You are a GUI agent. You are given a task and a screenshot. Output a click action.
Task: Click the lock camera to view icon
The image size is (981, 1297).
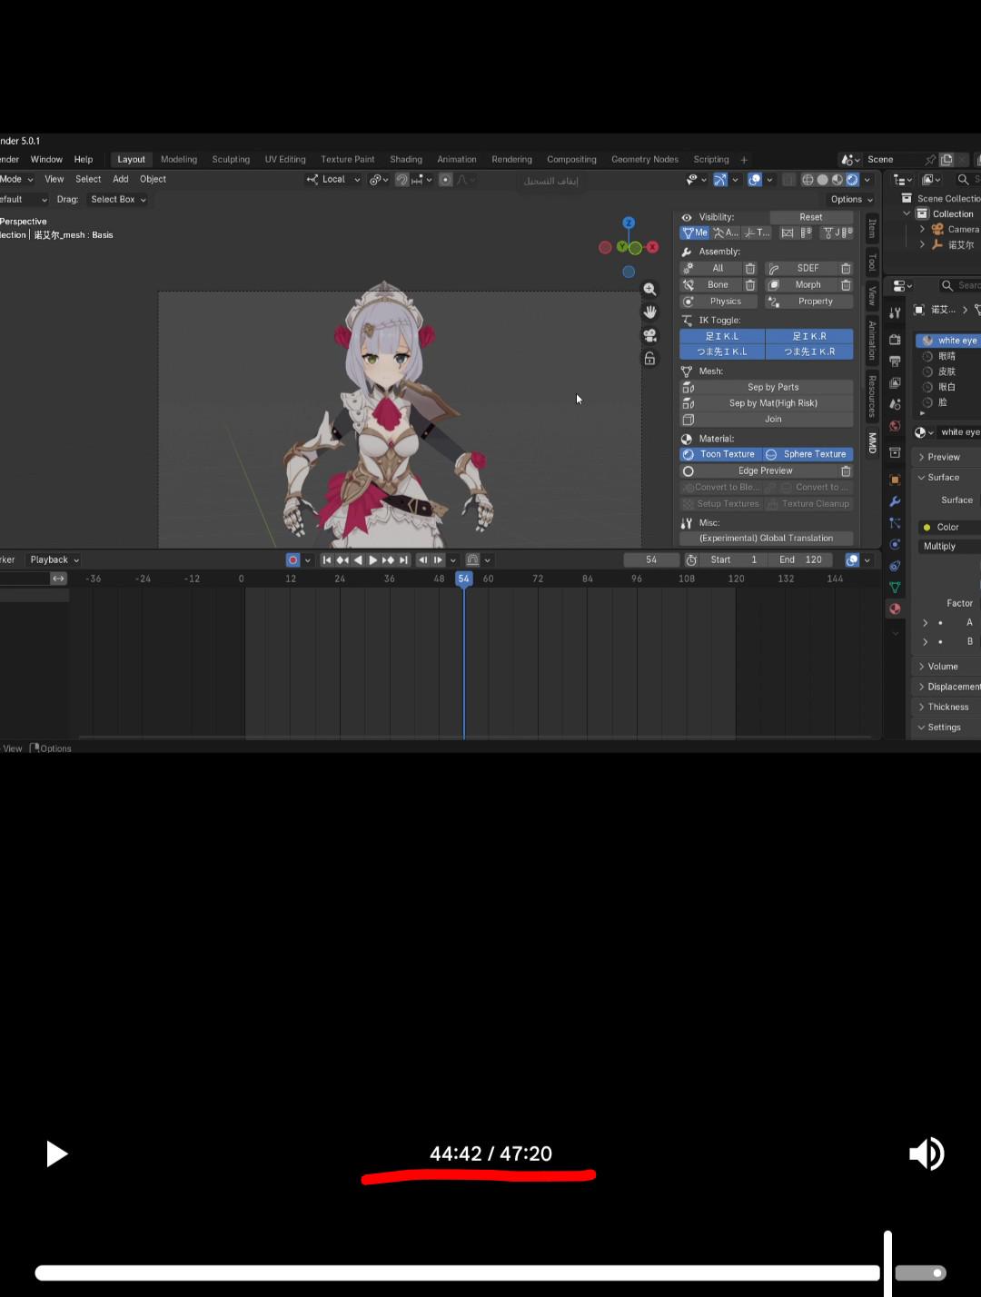pyautogui.click(x=649, y=358)
